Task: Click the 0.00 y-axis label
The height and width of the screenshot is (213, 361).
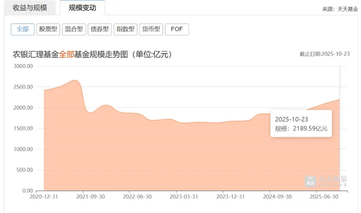Action: tap(27, 191)
